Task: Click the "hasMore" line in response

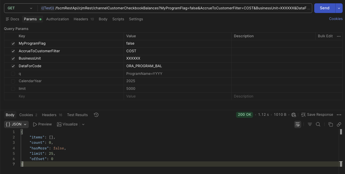Action: [48, 148]
